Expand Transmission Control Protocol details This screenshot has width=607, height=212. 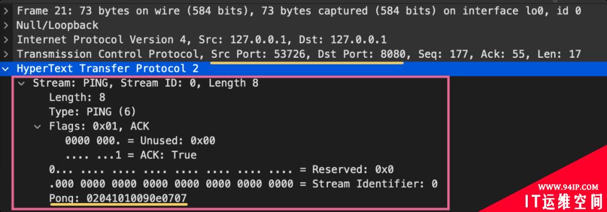point(6,54)
